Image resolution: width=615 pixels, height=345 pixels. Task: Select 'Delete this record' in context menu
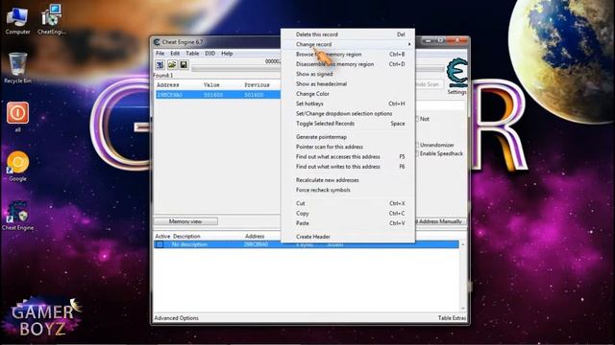348,34
